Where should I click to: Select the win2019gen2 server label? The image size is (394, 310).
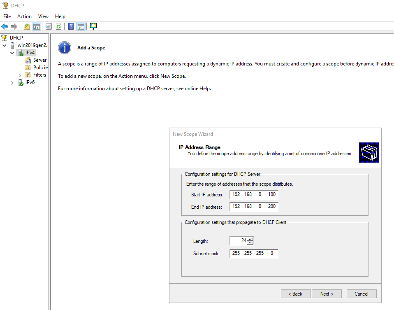(x=32, y=45)
